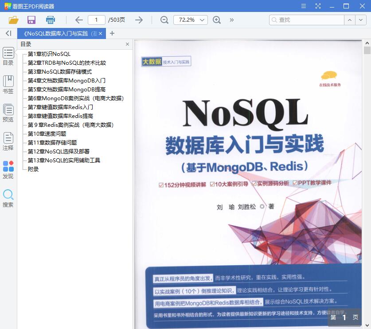
Task: Select 第6章MongoDB案例实战 entry
Action: (x=76, y=98)
